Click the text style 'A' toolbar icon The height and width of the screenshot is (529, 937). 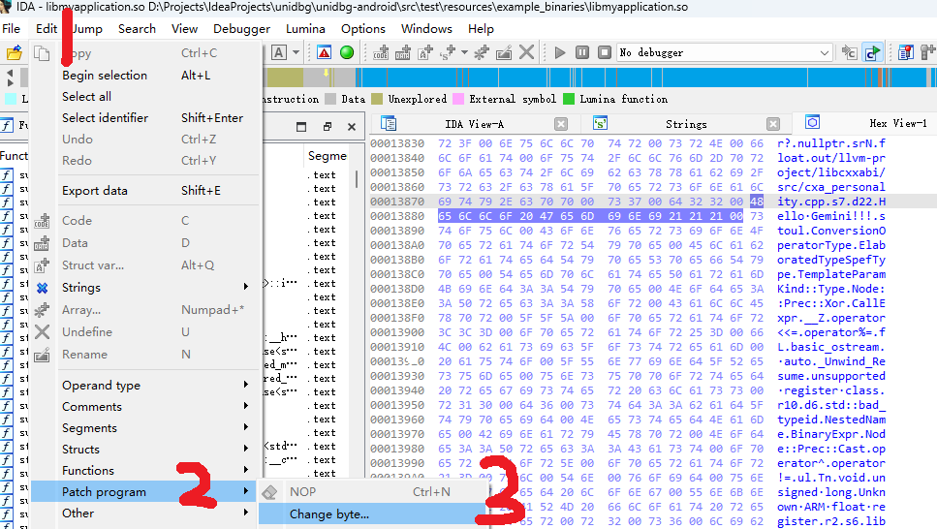(x=278, y=52)
